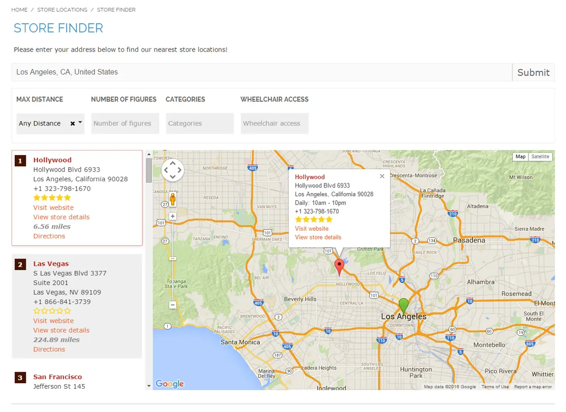Focus the address search input field
Viewport: 566px width, 412px height.
click(x=262, y=72)
